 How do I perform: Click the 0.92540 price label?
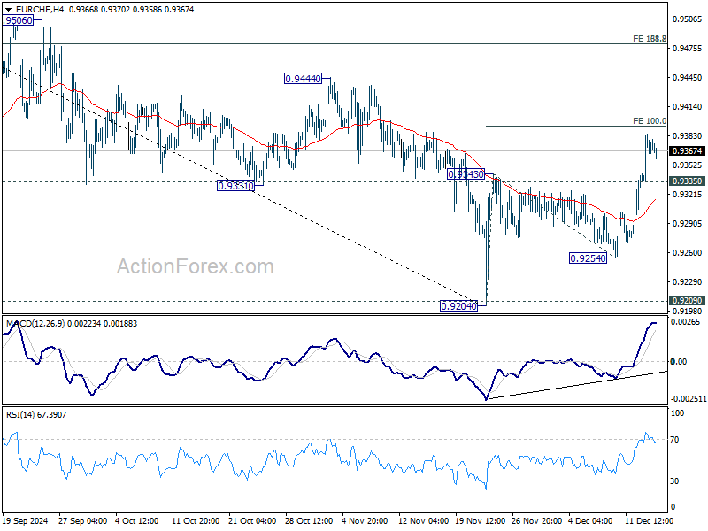coord(588,258)
